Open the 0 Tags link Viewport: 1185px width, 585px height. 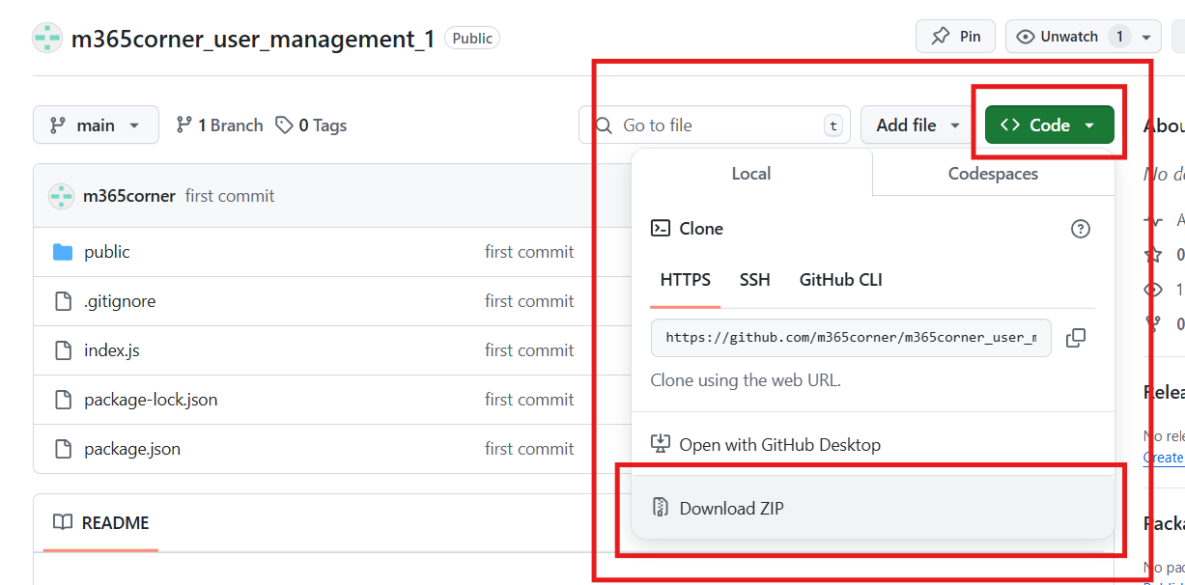pos(311,125)
